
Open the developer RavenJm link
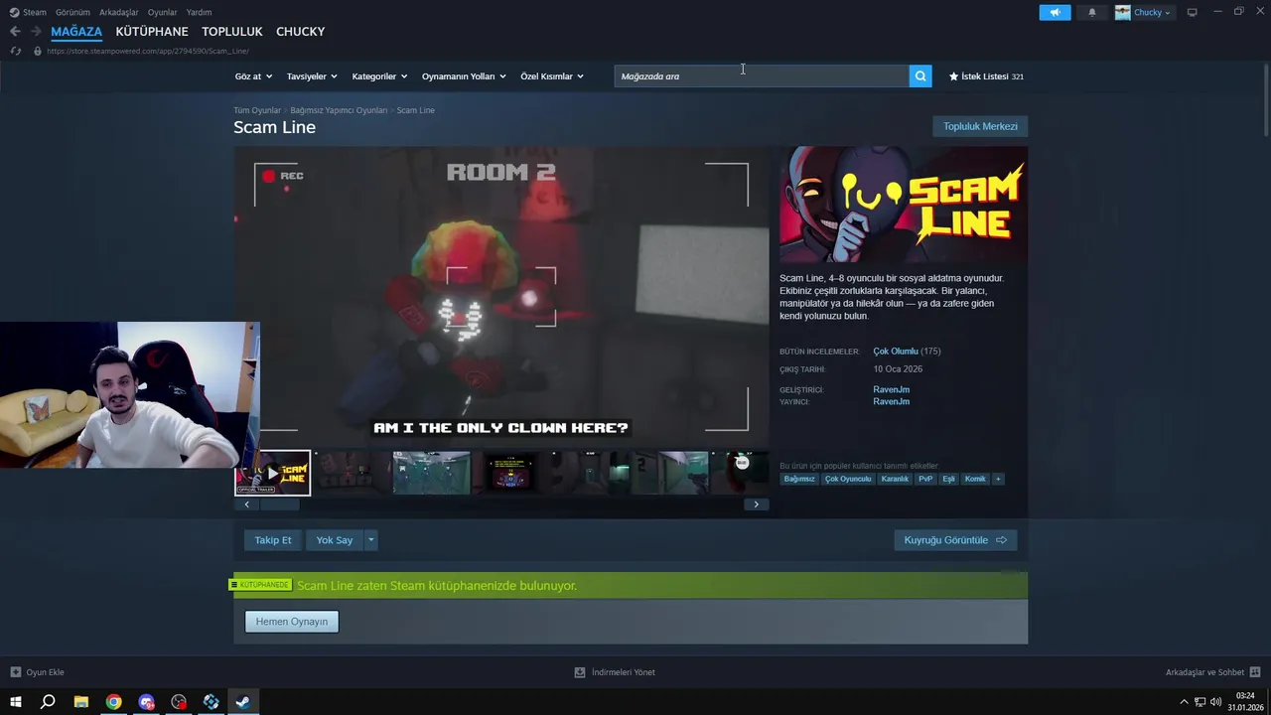(x=891, y=389)
